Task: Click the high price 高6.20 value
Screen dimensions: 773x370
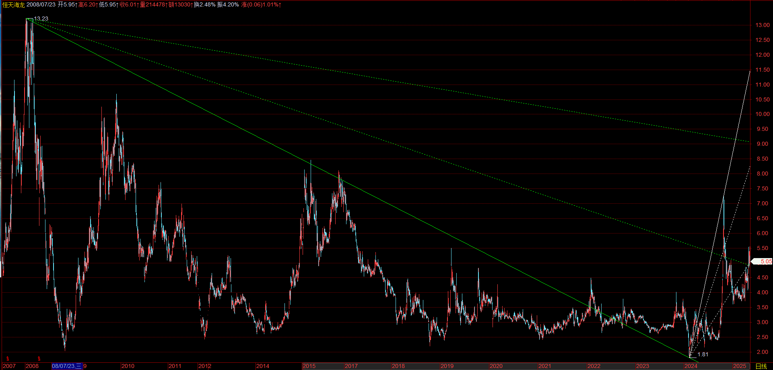Action: (88, 4)
